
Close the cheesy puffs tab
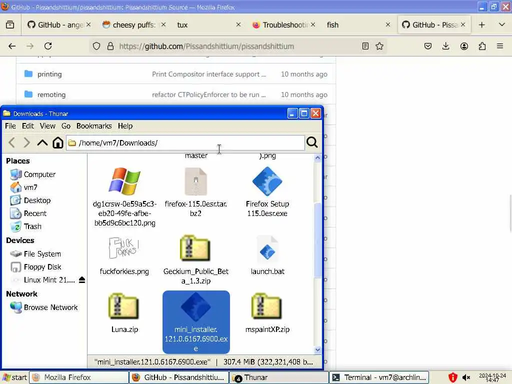pyautogui.click(x=163, y=24)
